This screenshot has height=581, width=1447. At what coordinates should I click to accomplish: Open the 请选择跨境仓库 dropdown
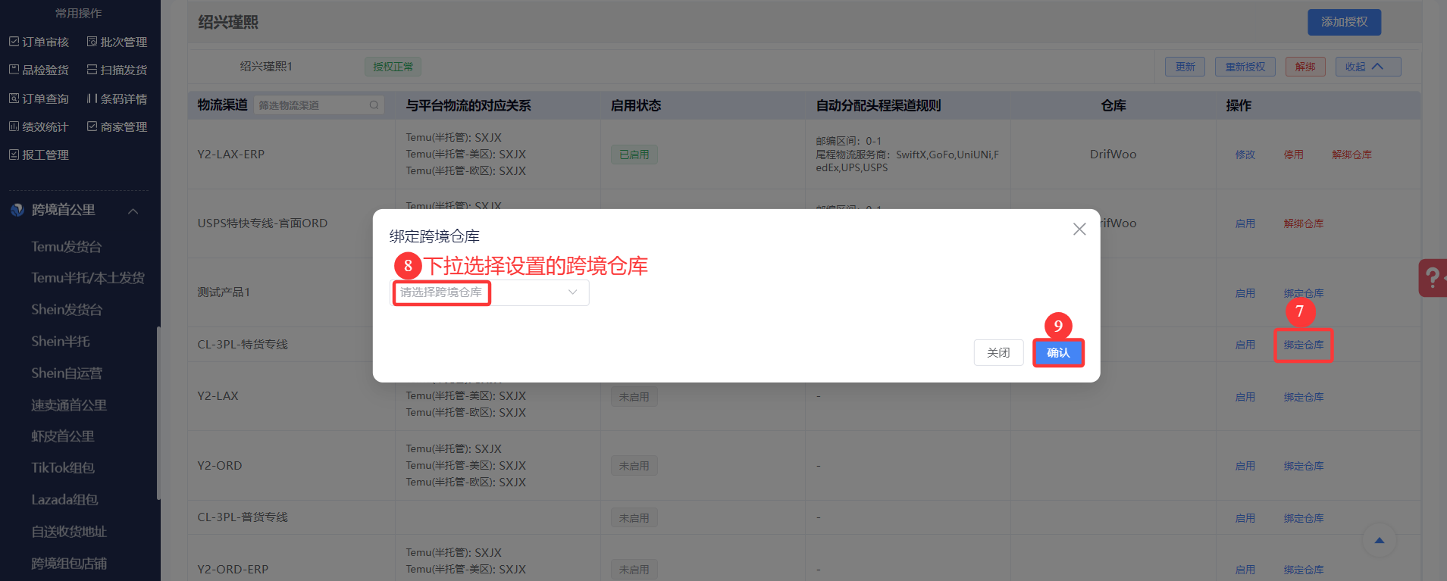click(490, 292)
